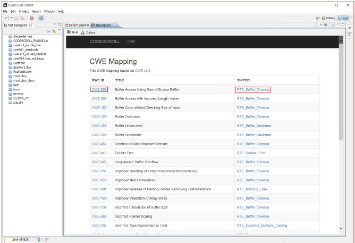The width and height of the screenshot is (355, 243).
Task: Toggle the highlighted red target toolbar button
Action: point(41,18)
